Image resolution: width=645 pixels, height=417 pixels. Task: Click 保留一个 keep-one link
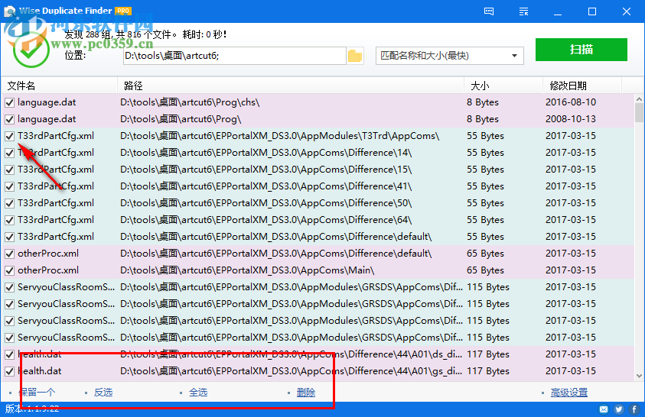(37, 393)
